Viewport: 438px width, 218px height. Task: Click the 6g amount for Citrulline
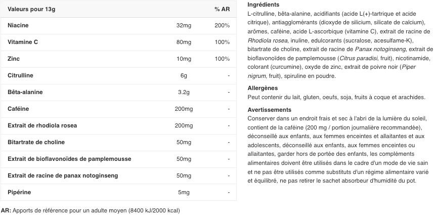(184, 75)
